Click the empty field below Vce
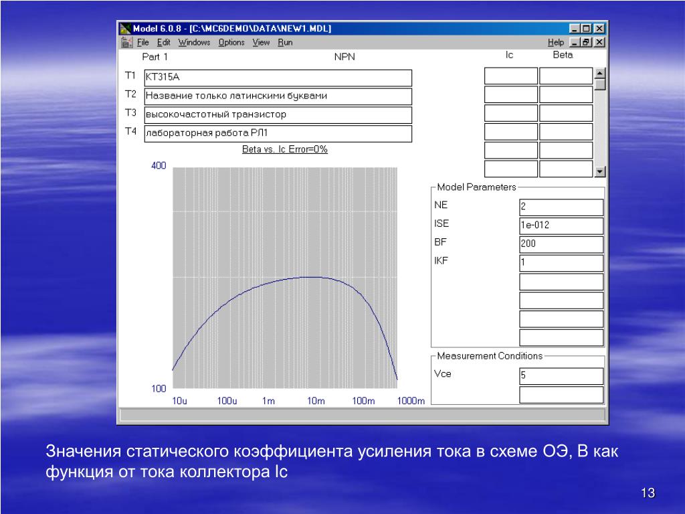The height and width of the screenshot is (514, 685). click(561, 395)
